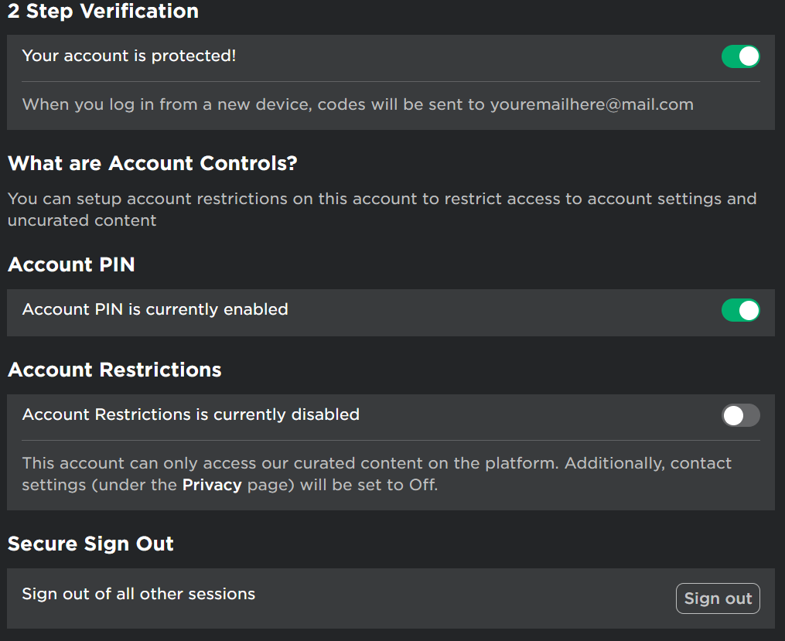Click the Account Restrictions section heading

114,370
